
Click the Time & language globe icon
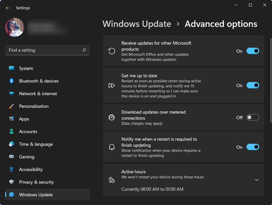pyautogui.click(x=11, y=144)
